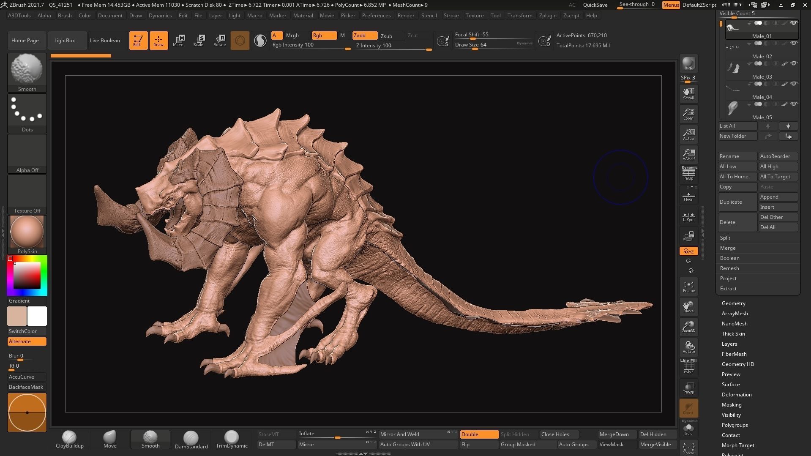Switch to Zsub sculpting mode

386,36
